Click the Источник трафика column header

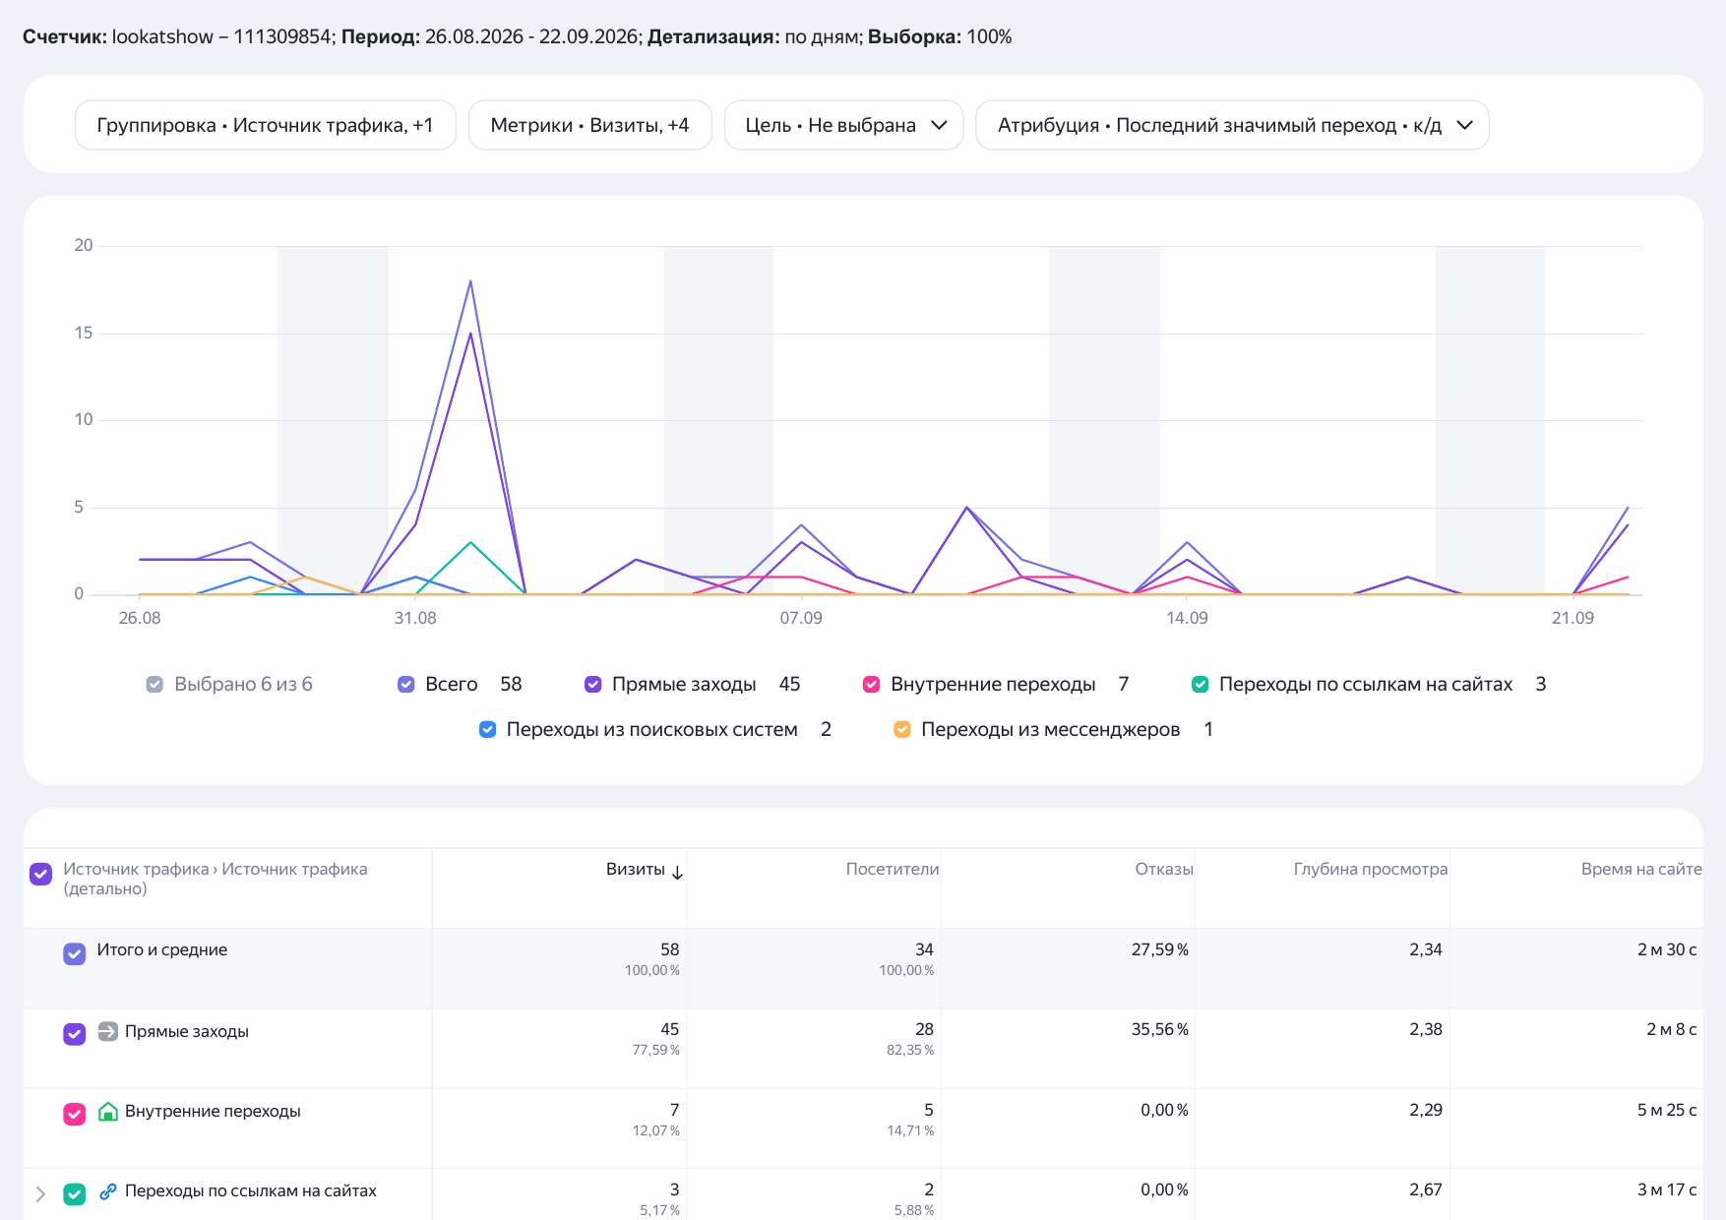[216, 879]
